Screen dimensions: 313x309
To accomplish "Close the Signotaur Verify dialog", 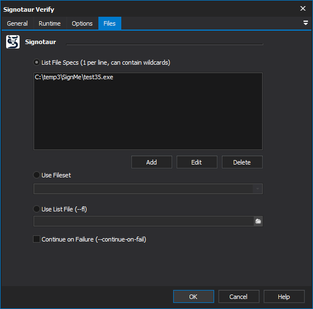I will click(303, 8).
